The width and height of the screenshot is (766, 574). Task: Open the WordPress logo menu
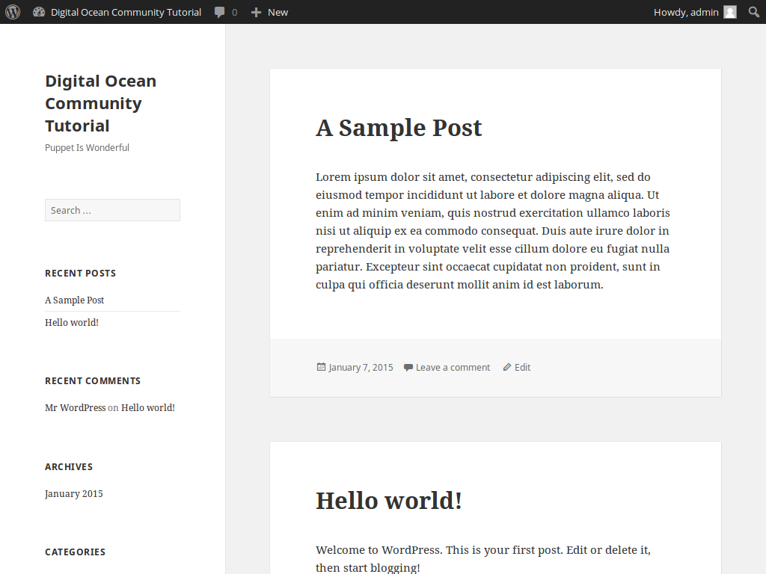tap(13, 12)
